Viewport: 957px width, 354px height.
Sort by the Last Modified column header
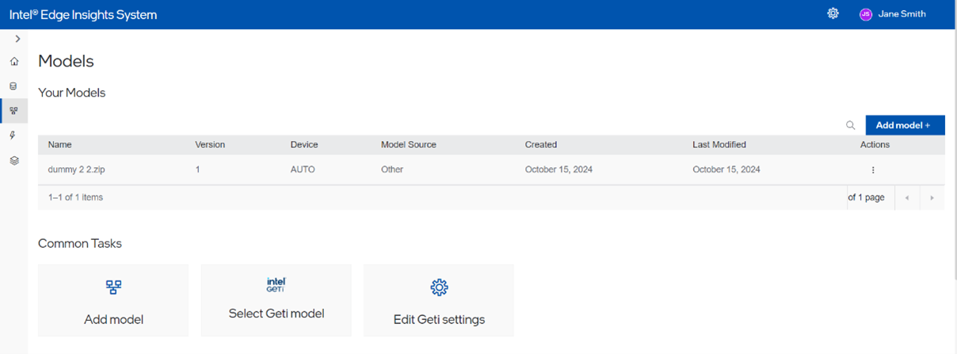tap(719, 145)
